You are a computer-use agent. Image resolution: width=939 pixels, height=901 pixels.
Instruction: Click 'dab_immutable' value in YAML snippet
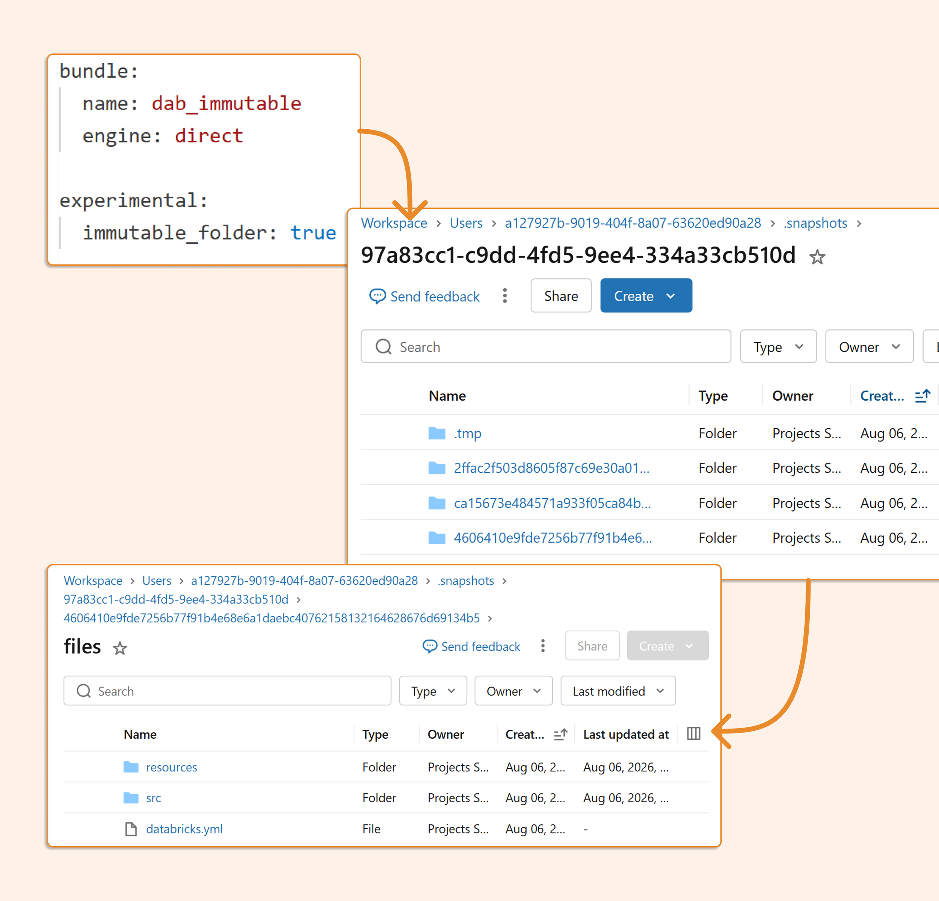tap(226, 103)
